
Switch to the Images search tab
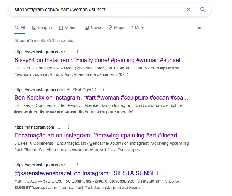[x=42, y=28]
